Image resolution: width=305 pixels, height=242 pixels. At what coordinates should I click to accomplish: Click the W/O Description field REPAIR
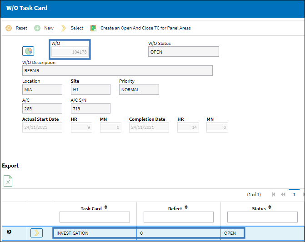click(x=117, y=70)
